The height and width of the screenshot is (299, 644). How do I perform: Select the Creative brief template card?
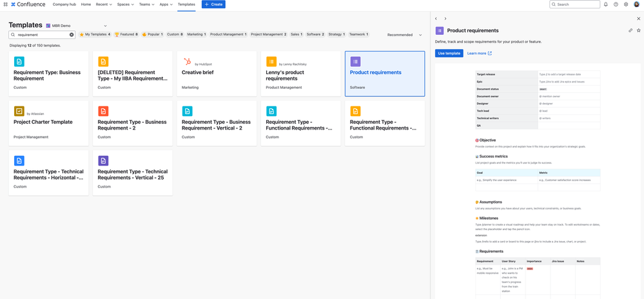coord(217,74)
